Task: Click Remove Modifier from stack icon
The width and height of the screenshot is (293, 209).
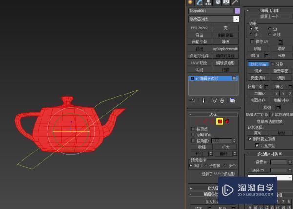Action: point(222,101)
